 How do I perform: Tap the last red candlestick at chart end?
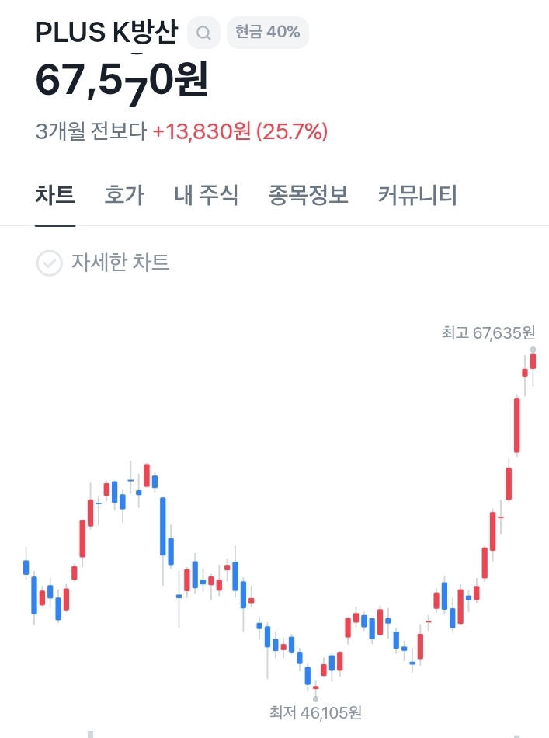pos(533,361)
